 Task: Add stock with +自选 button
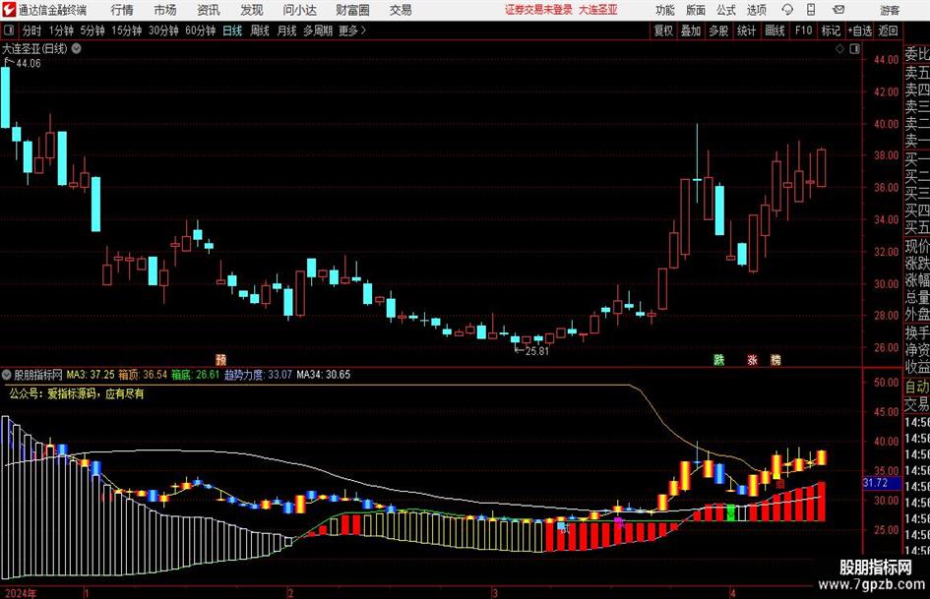click(860, 30)
